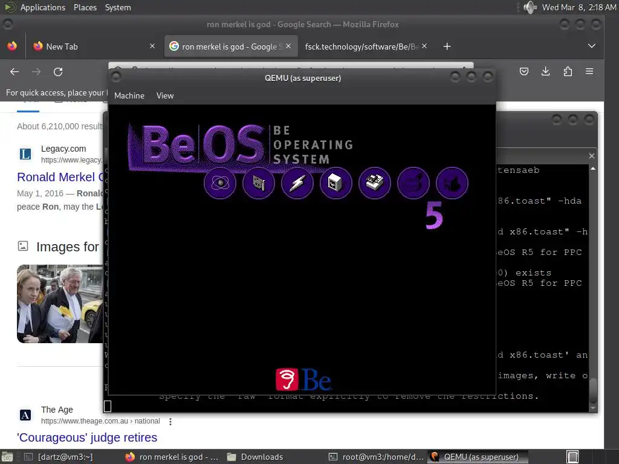Click the BeOS stacked drives boot icon
619x464 pixels.
click(375, 183)
